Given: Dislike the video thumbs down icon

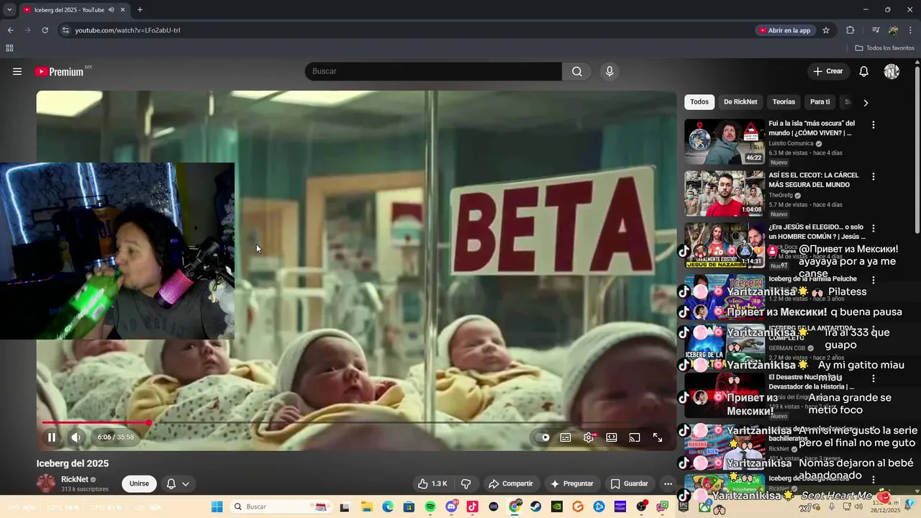Looking at the screenshot, I should pos(466,483).
